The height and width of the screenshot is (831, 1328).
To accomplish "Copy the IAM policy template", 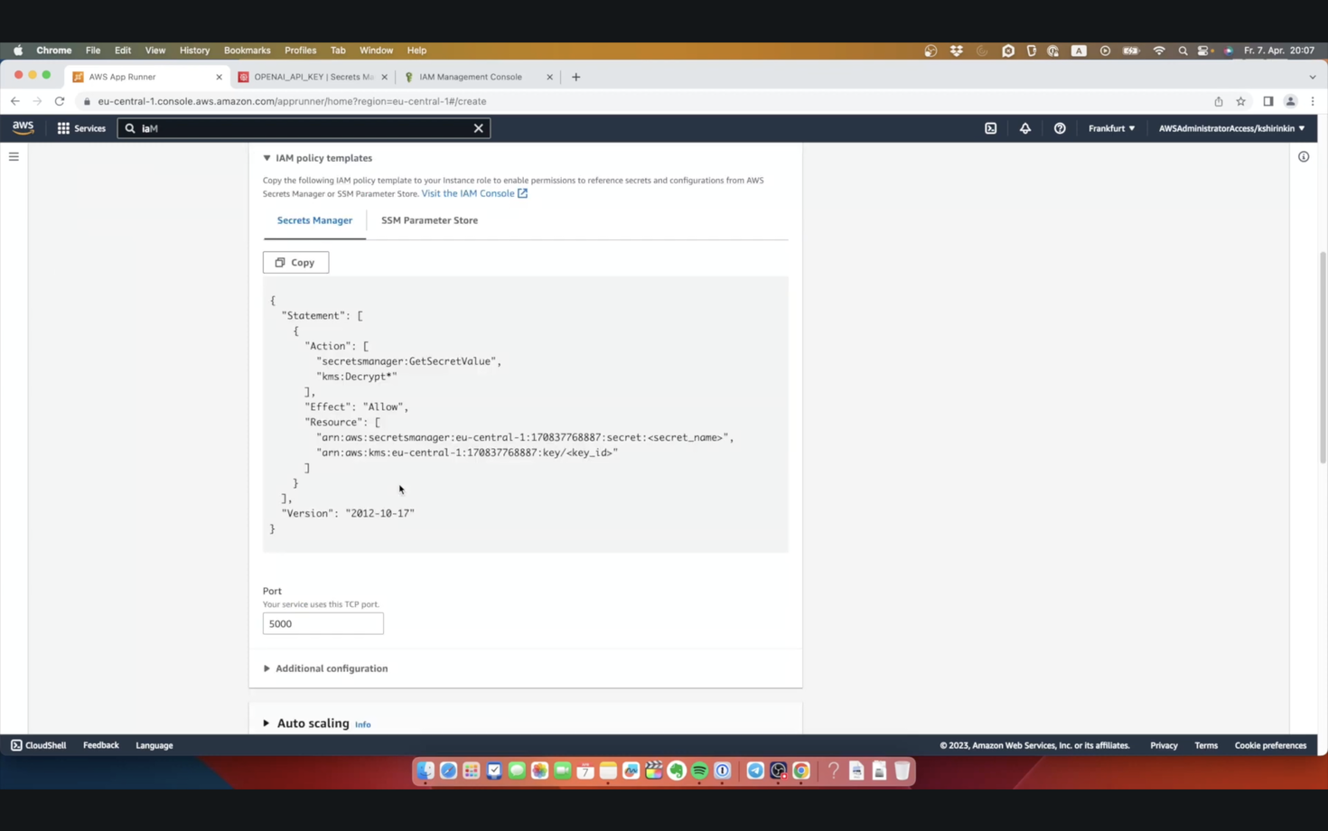I will click(295, 263).
